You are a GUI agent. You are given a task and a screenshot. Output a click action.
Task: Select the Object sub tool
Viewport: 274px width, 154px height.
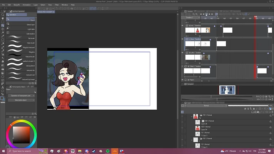(x=21, y=19)
